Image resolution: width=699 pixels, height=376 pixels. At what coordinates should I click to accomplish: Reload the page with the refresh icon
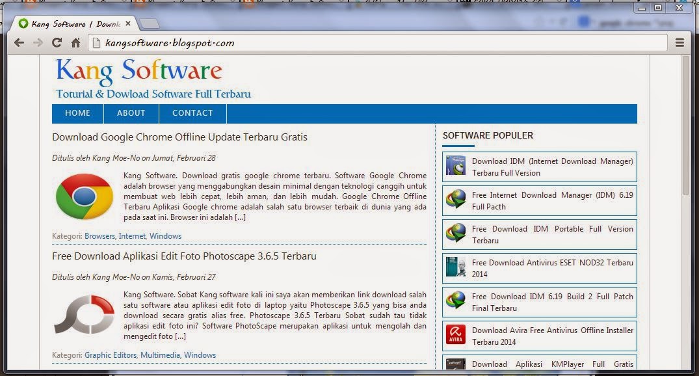click(x=57, y=42)
